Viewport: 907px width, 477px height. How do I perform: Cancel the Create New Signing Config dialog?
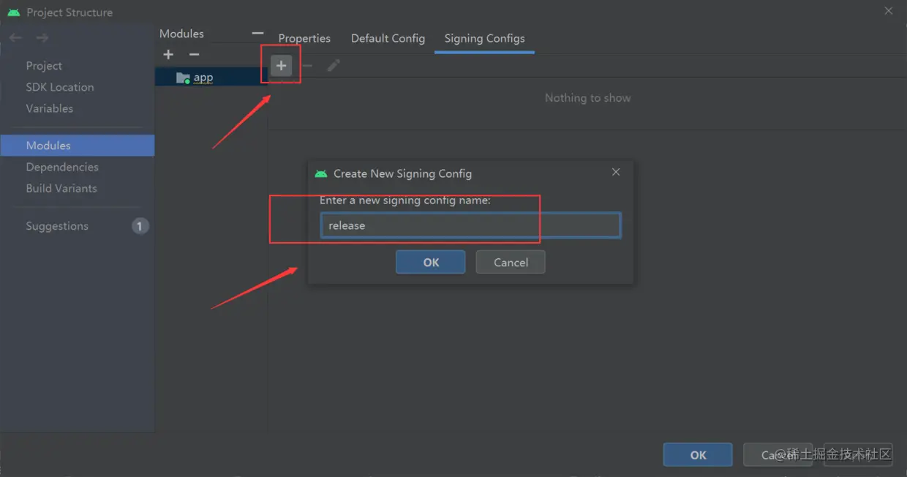(x=511, y=262)
